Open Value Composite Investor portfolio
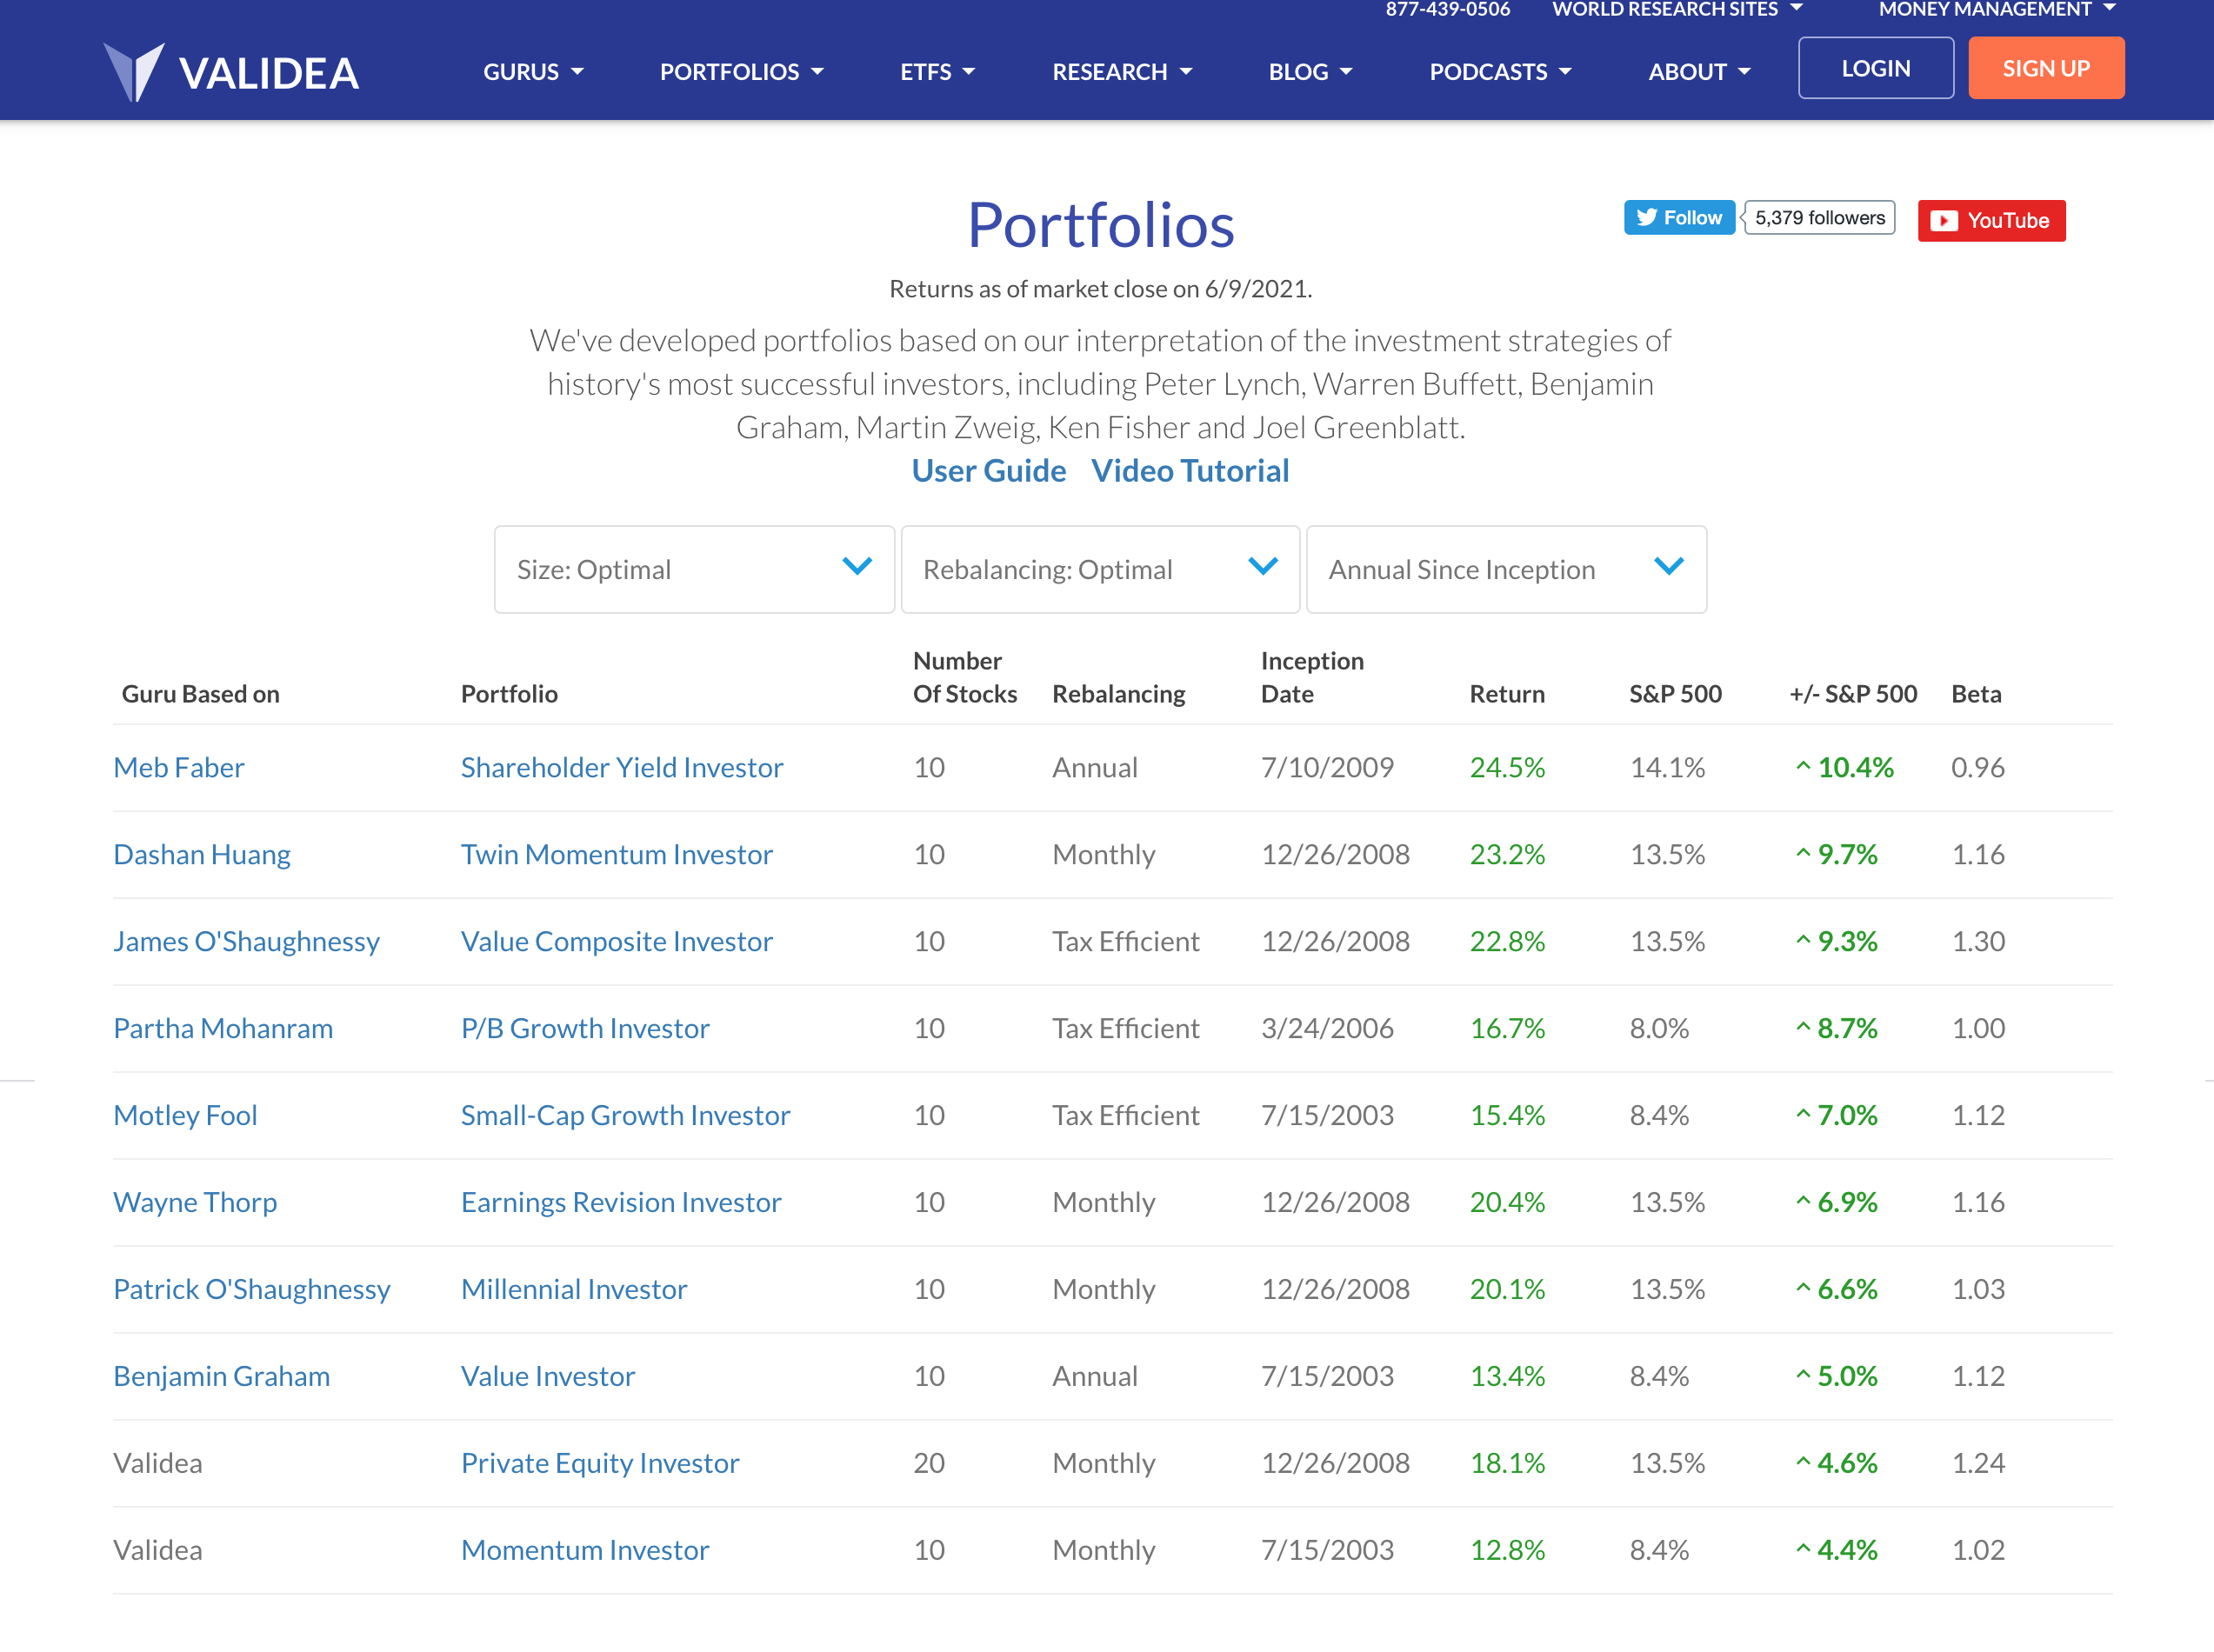 [x=617, y=942]
